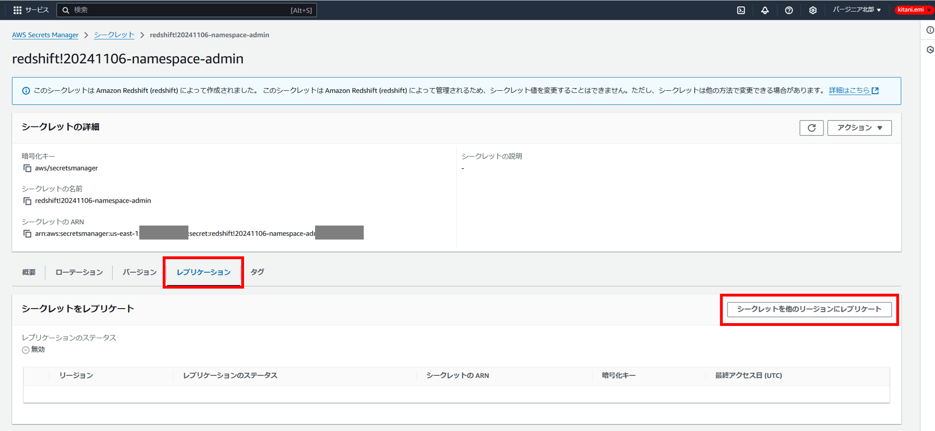Click the シークレットの詳細 panel title
The height and width of the screenshot is (431, 935).
click(x=60, y=127)
